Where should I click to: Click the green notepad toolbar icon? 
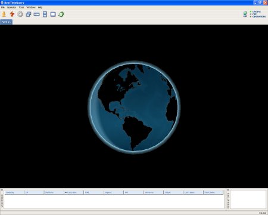click(61, 14)
